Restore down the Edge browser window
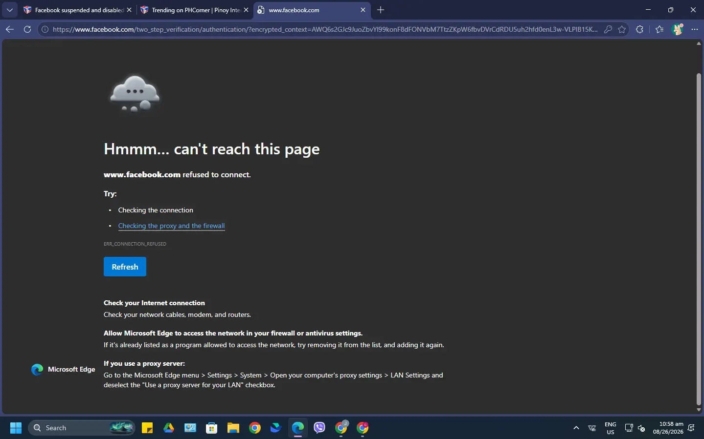 click(x=671, y=10)
